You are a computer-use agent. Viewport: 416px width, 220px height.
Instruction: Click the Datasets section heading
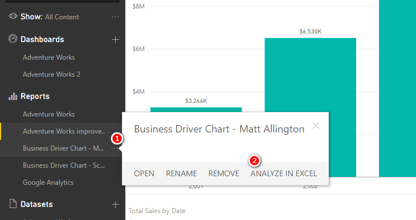tap(36, 205)
